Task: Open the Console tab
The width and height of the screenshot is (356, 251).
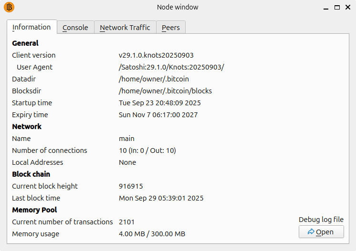Action: (x=75, y=28)
